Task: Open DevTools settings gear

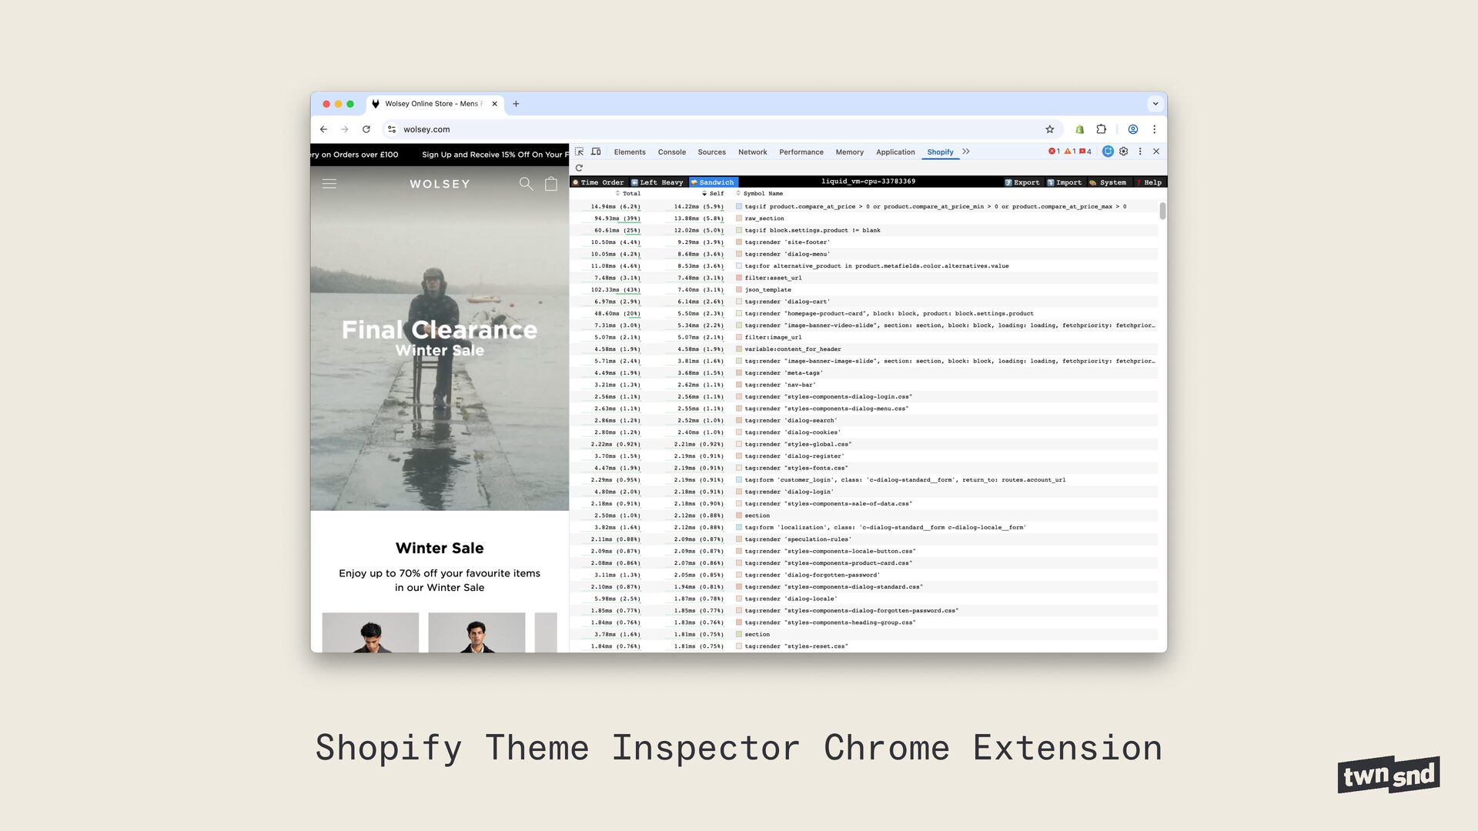Action: pos(1124,152)
